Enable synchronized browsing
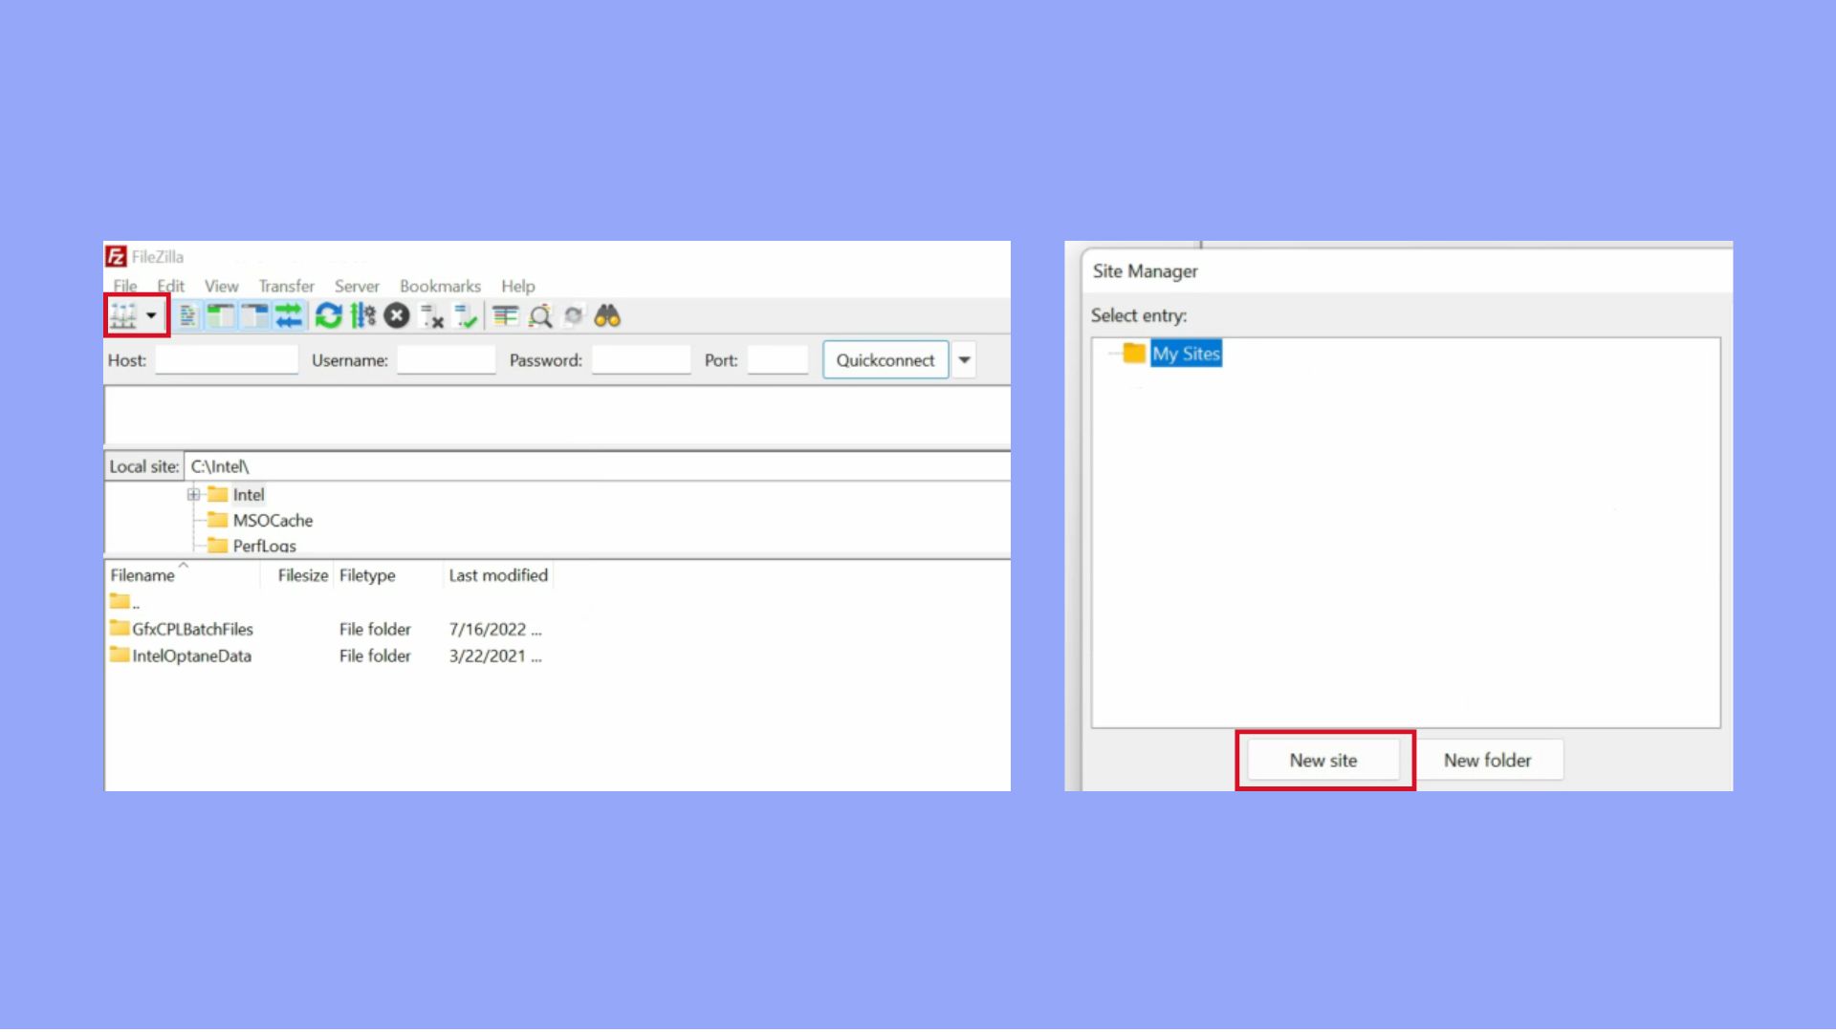 click(x=574, y=315)
